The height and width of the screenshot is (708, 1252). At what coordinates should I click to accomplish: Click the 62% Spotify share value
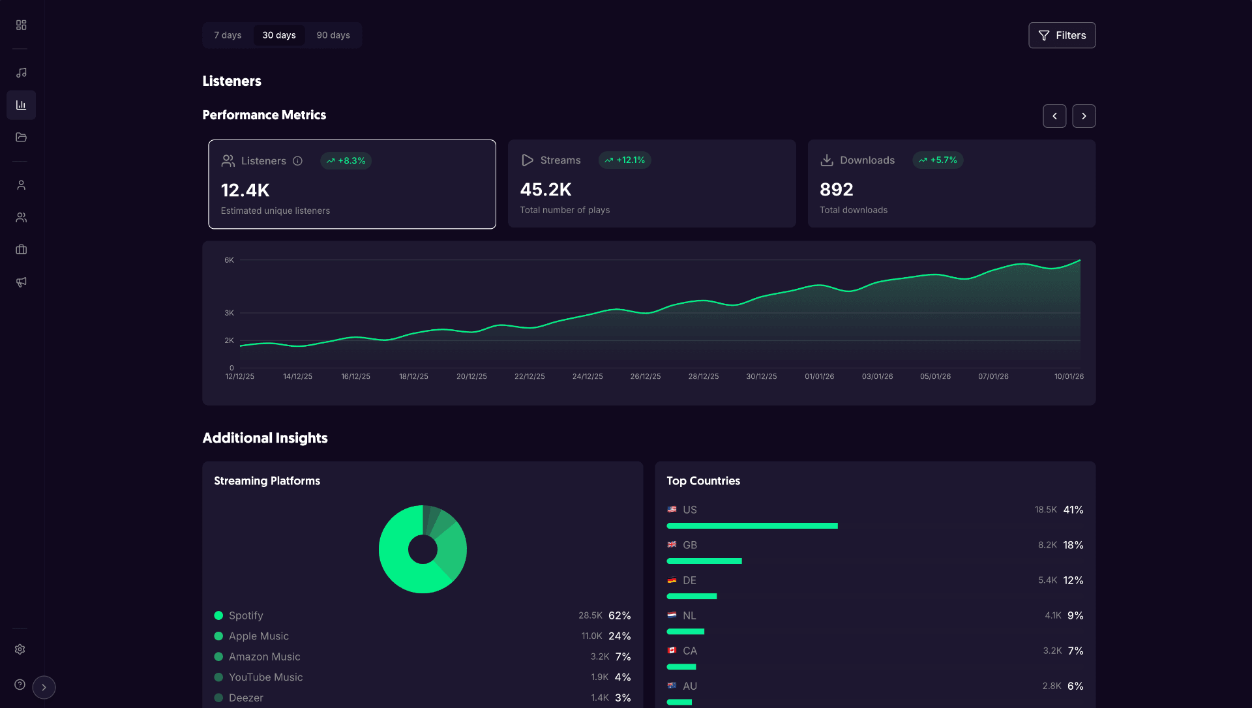pos(619,615)
